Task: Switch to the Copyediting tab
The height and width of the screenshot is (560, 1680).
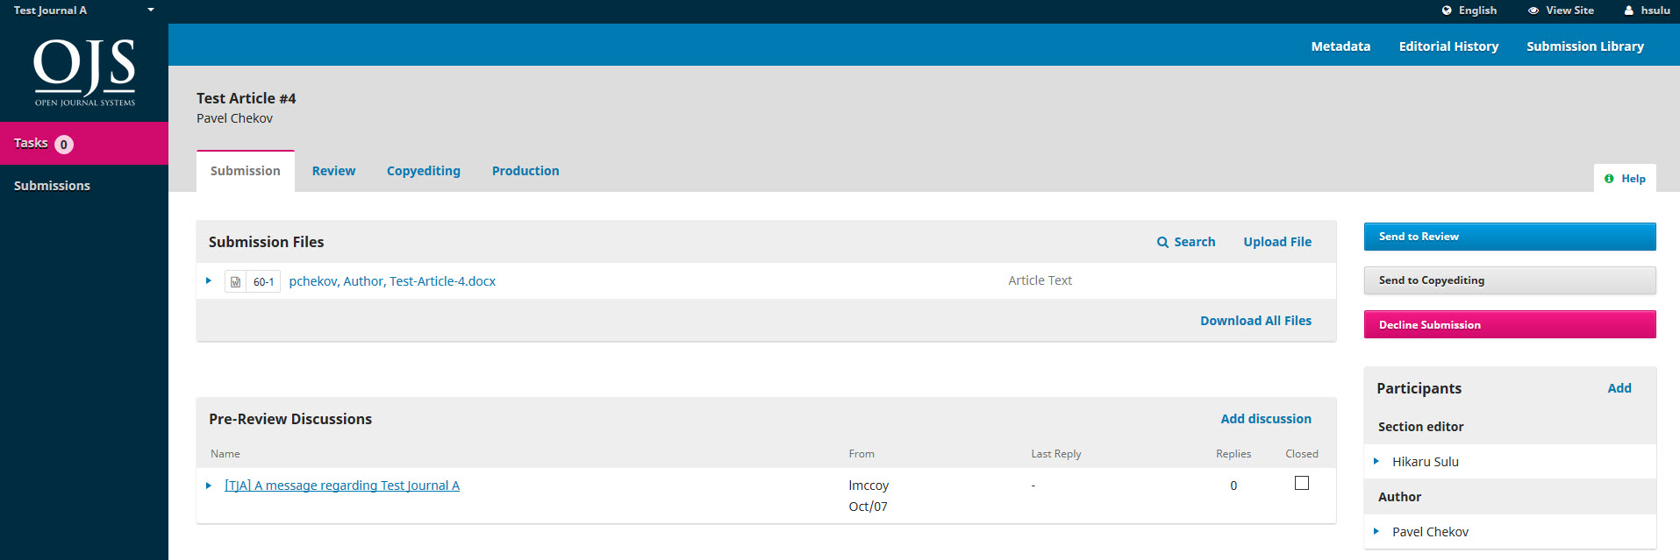Action: click(x=423, y=171)
